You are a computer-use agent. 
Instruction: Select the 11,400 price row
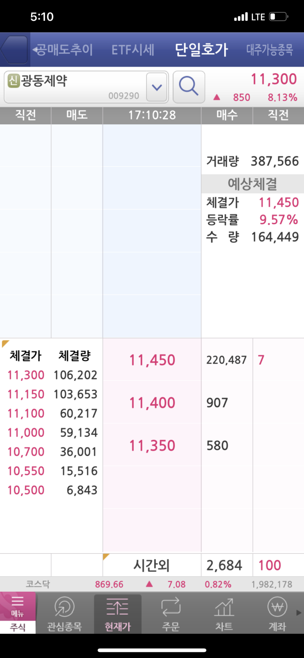pyautogui.click(x=152, y=403)
